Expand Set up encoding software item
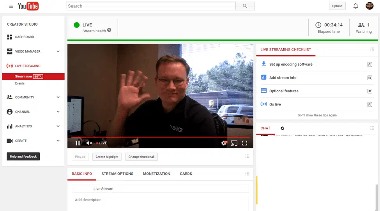 click(370, 65)
